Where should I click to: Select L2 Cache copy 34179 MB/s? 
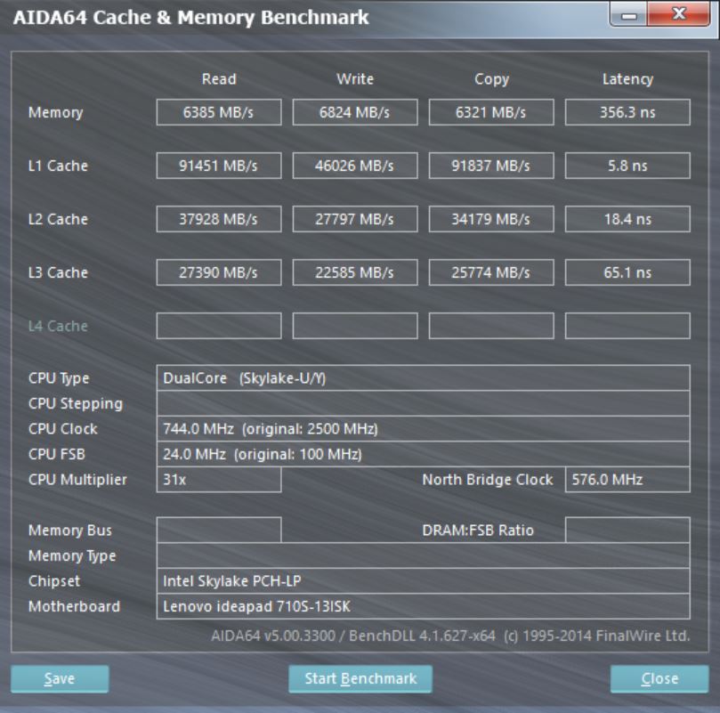pyautogui.click(x=491, y=219)
